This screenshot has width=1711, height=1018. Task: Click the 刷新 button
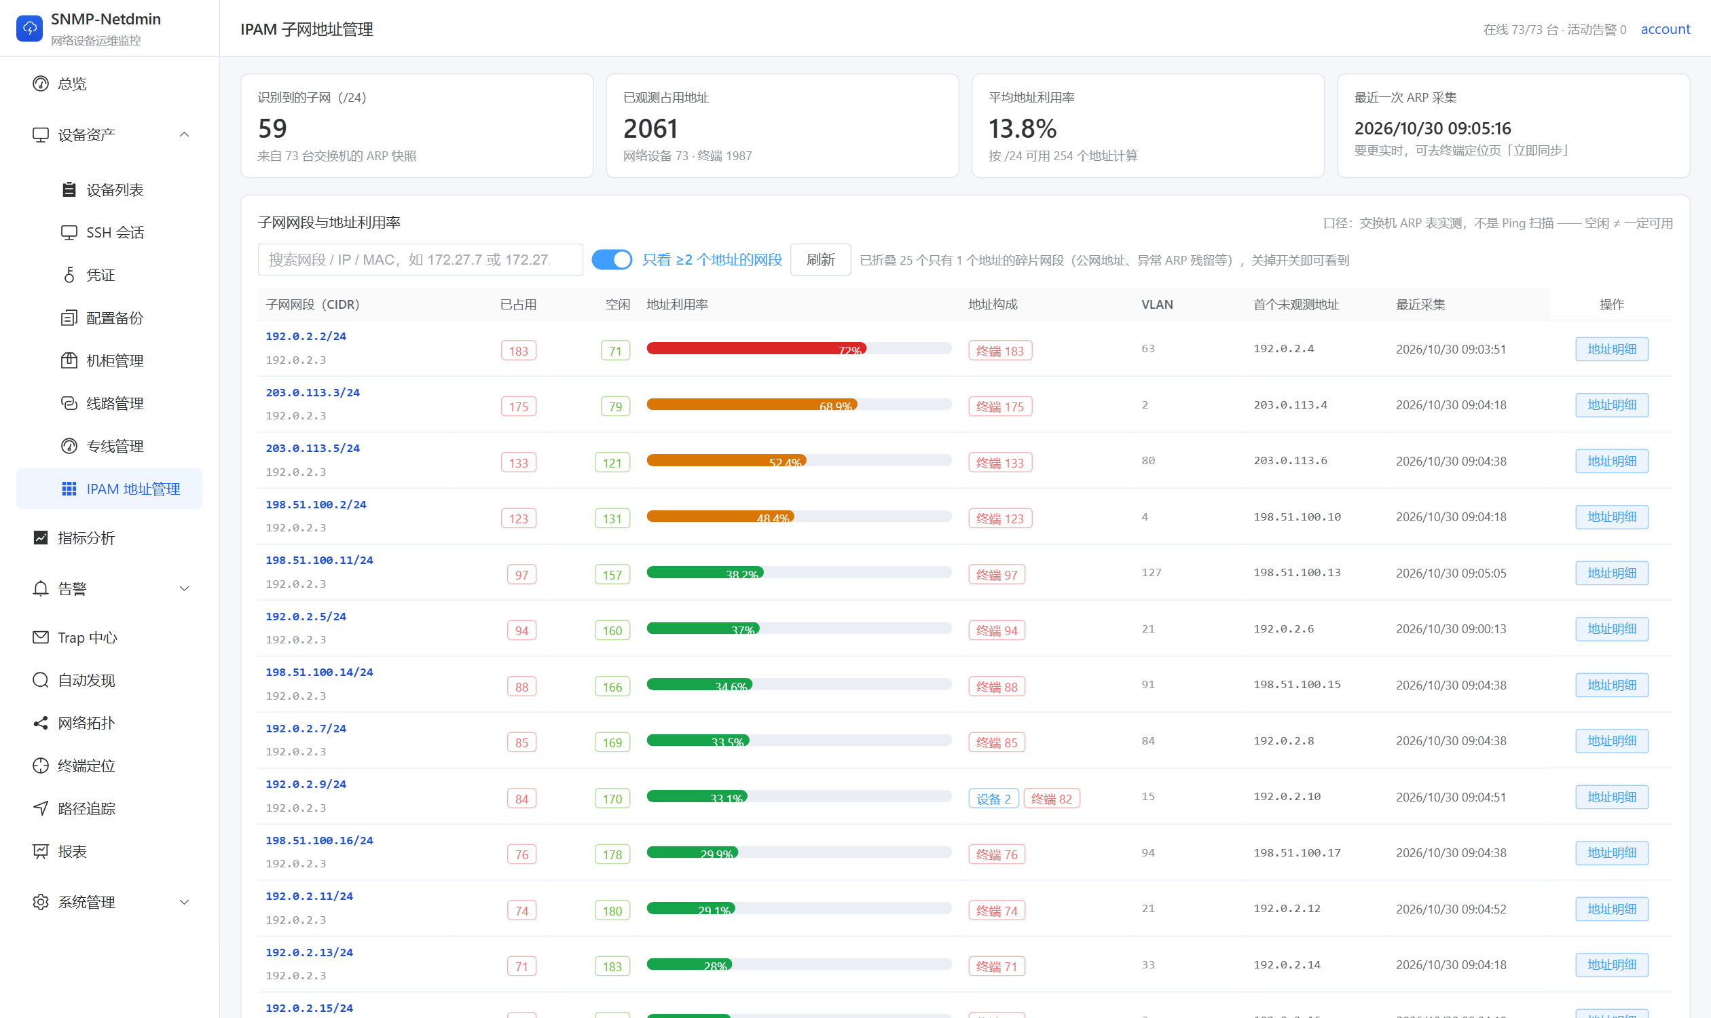820,260
